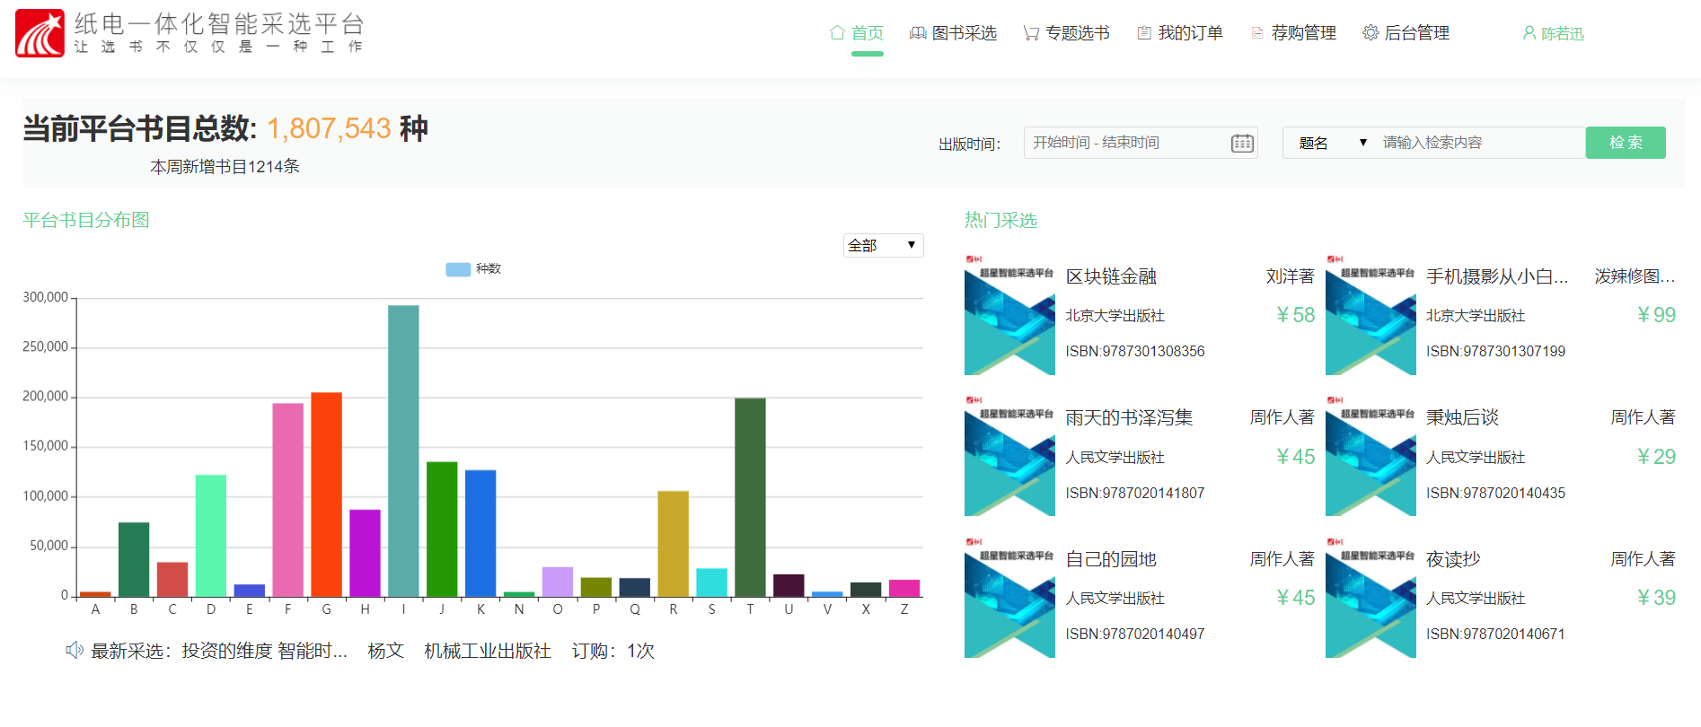Click the gear icon for 后台管理
This screenshot has height=727, width=1701.
(1370, 33)
